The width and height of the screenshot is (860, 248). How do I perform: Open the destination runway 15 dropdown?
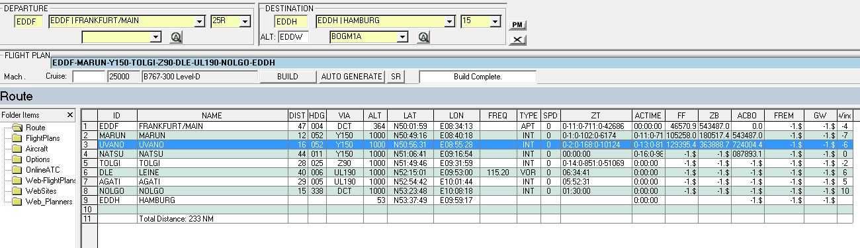[x=495, y=21]
